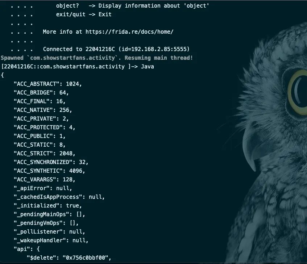Click the "ACC_BRIDGE": 64 entry
Viewport: 307px width, 264px height.
tap(41, 92)
